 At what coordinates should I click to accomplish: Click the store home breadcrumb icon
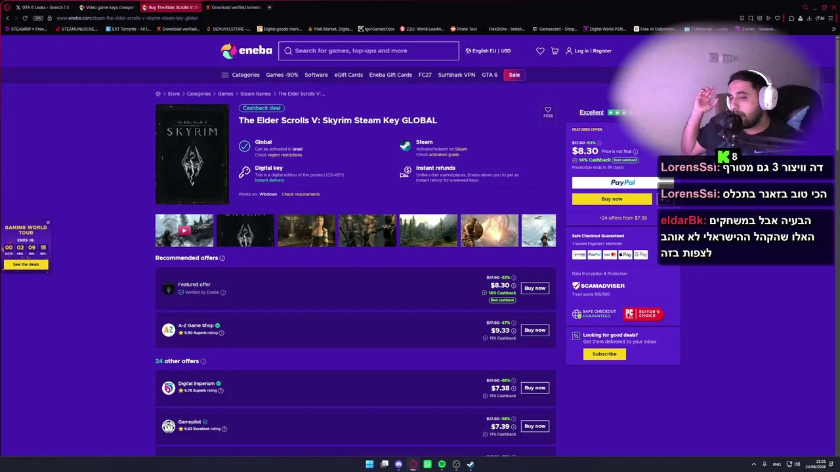[158, 94]
